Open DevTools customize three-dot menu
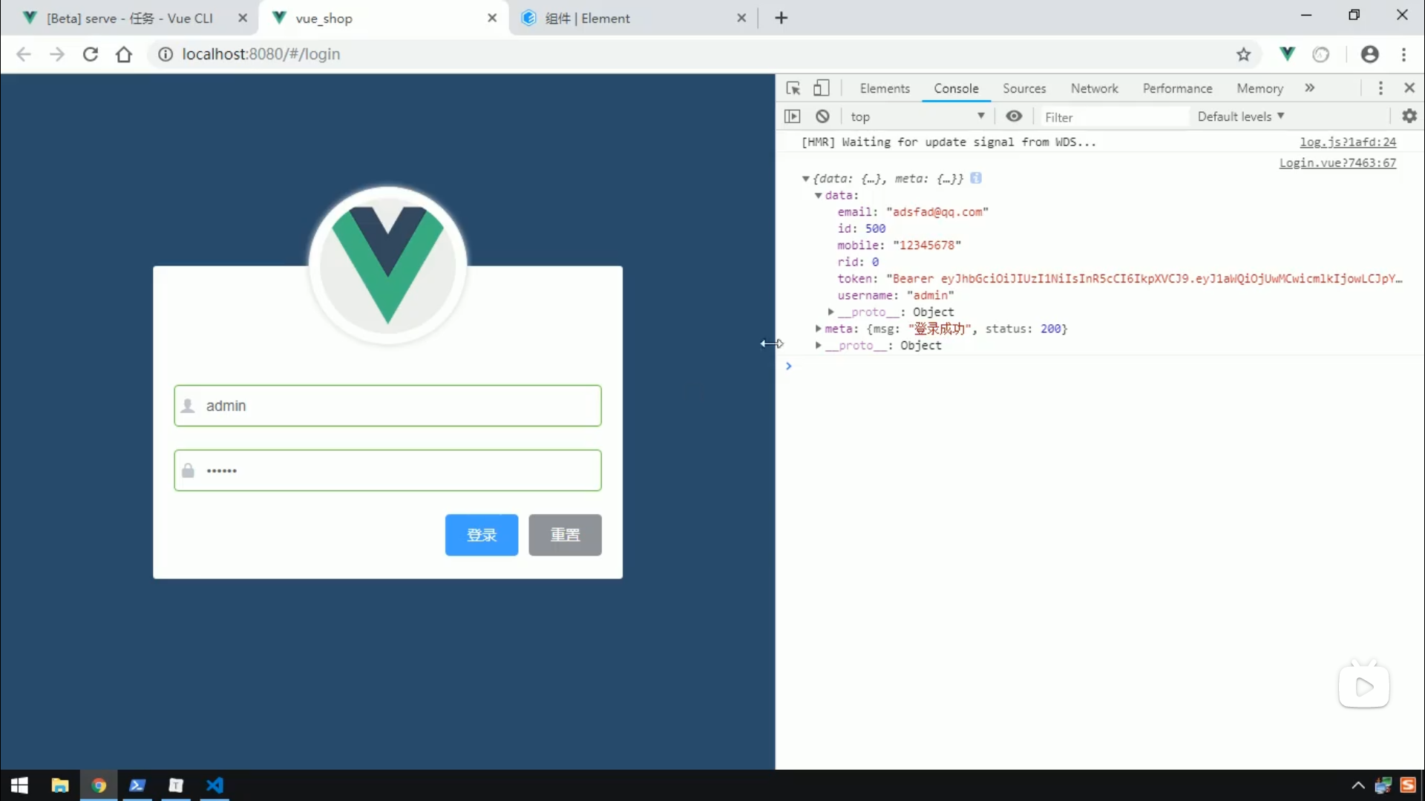1425x801 pixels. [x=1380, y=88]
